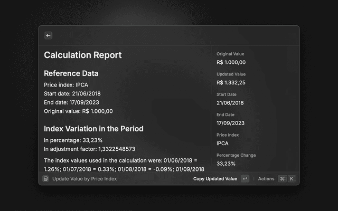Click the extension icon in the bottom bar
Image resolution: width=338 pixels, height=211 pixels.
tap(46, 179)
